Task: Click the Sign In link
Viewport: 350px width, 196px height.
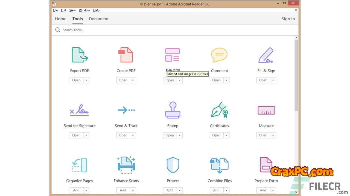Action: (x=288, y=19)
